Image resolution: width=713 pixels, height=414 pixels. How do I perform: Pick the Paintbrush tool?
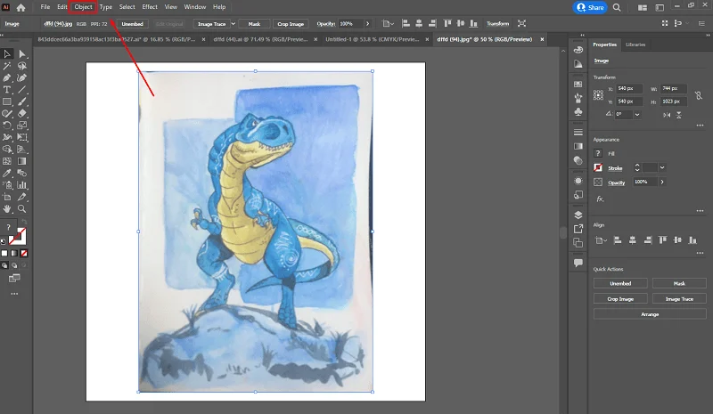click(x=21, y=101)
